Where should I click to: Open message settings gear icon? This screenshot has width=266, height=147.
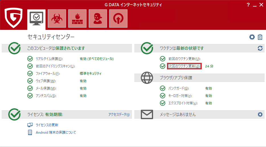pos(260,115)
